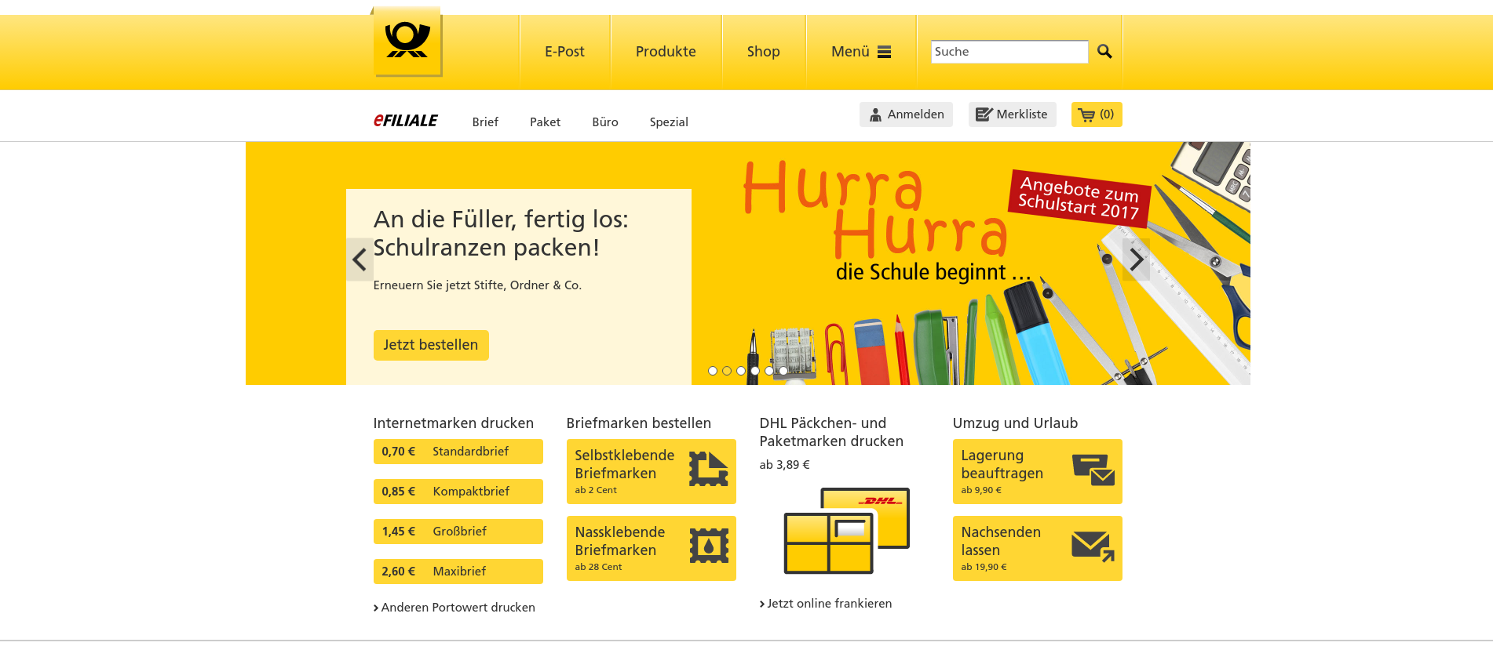Open the shopping cart icon

tap(1086, 115)
